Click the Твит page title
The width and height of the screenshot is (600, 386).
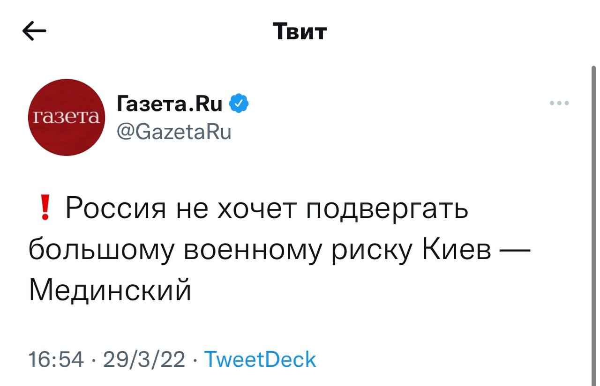tap(300, 32)
